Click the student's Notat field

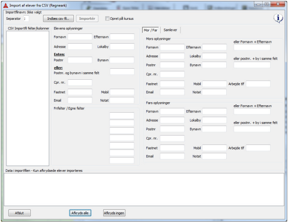(x=122, y=100)
